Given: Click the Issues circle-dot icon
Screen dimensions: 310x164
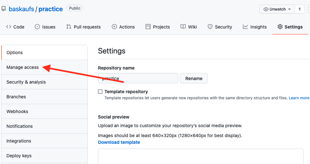Looking at the screenshot, I should click(x=37, y=27).
